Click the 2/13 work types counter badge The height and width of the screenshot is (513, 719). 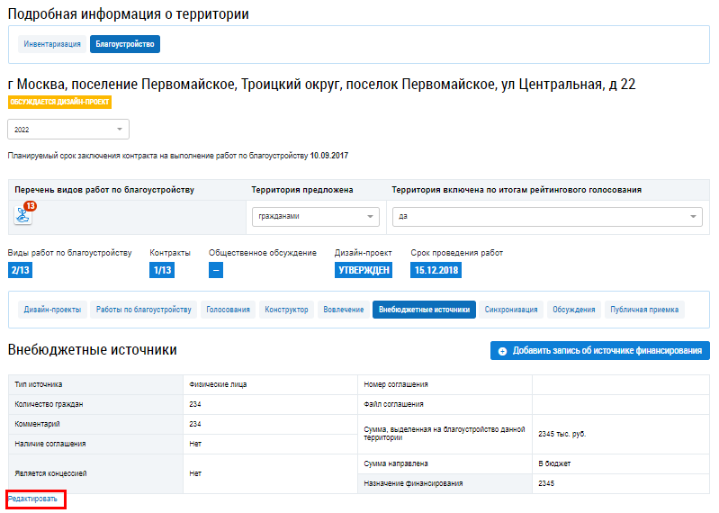click(x=20, y=270)
